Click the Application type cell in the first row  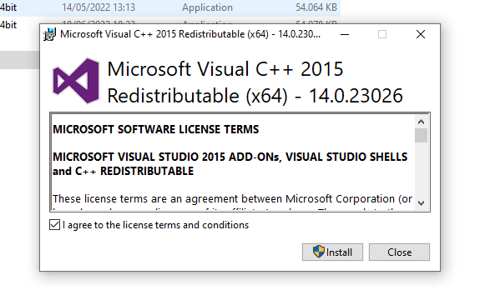tap(207, 7)
